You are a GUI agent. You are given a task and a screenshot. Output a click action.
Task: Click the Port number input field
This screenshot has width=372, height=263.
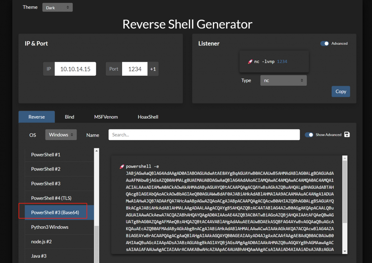(x=135, y=69)
